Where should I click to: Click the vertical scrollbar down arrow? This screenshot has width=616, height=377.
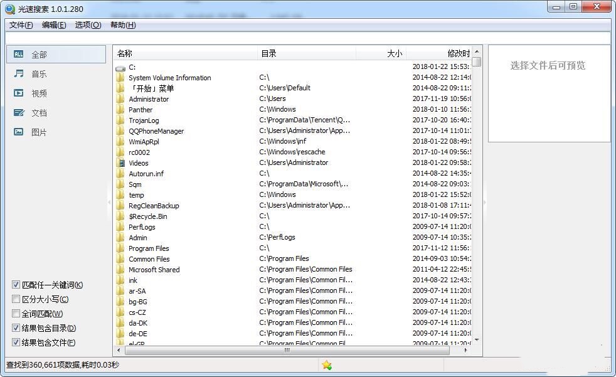[477, 340]
